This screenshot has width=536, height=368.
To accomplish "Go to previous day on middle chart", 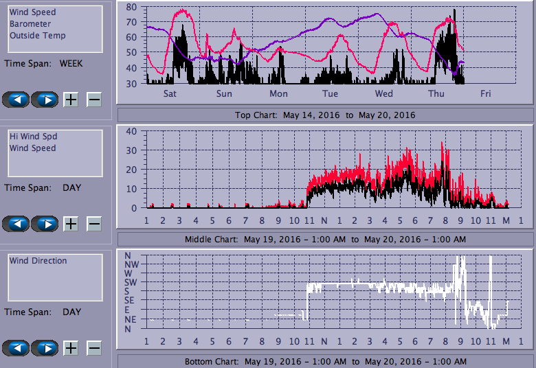I will tap(16, 224).
